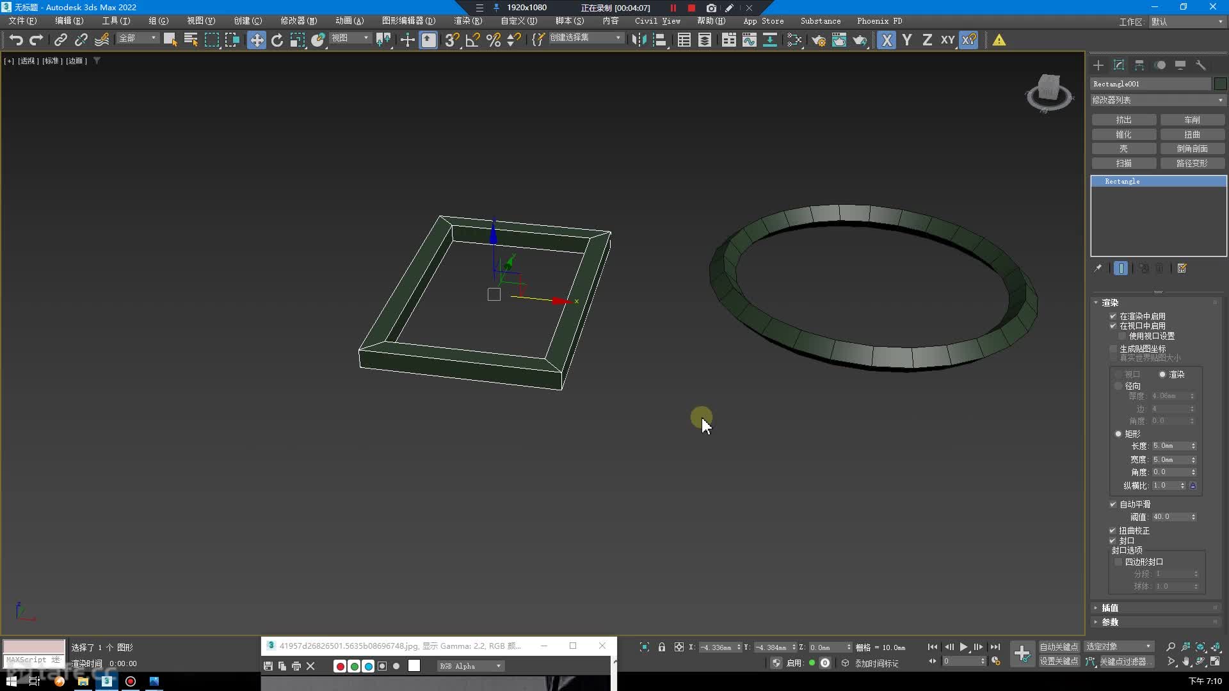Open the 创建选择集 named selection dropdown
Image resolution: width=1229 pixels, height=691 pixels.
click(x=586, y=38)
